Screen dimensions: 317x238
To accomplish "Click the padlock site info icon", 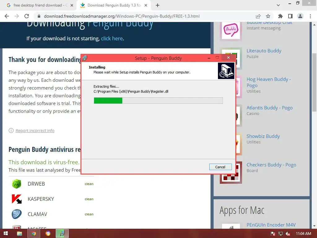I will point(39,16).
